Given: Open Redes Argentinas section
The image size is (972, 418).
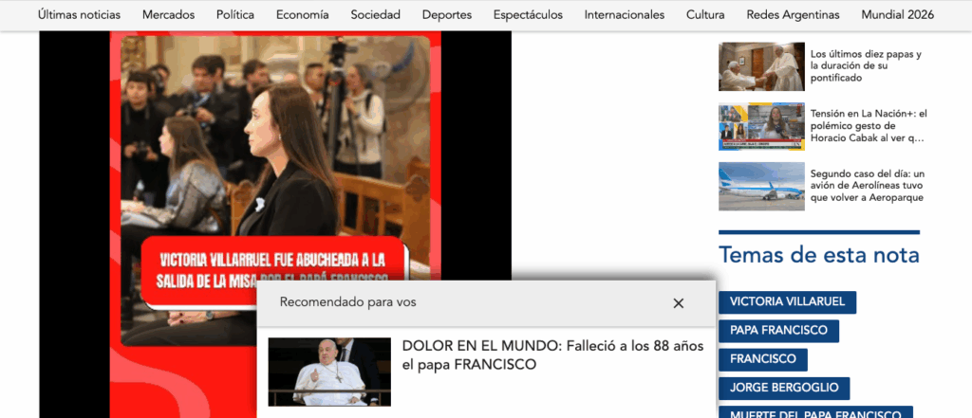Looking at the screenshot, I should coord(793,15).
